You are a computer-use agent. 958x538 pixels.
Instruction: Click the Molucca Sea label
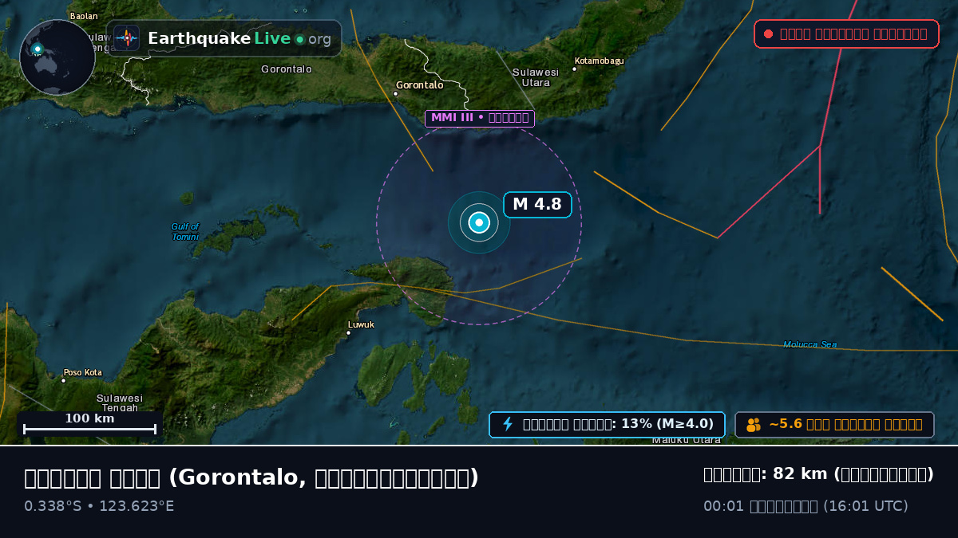[810, 344]
